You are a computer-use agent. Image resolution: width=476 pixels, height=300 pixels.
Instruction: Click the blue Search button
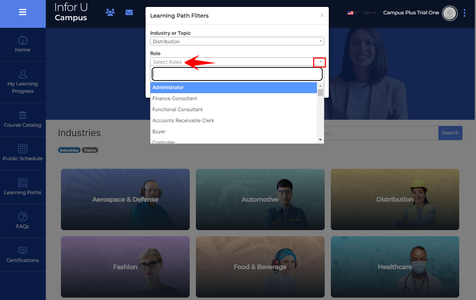click(x=450, y=133)
